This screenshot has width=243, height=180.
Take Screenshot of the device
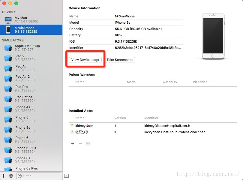(120, 60)
